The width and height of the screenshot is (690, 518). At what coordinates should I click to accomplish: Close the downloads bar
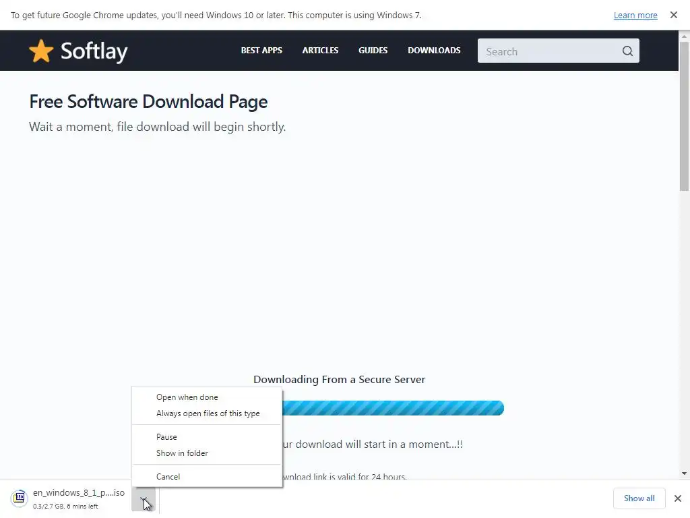point(678,498)
